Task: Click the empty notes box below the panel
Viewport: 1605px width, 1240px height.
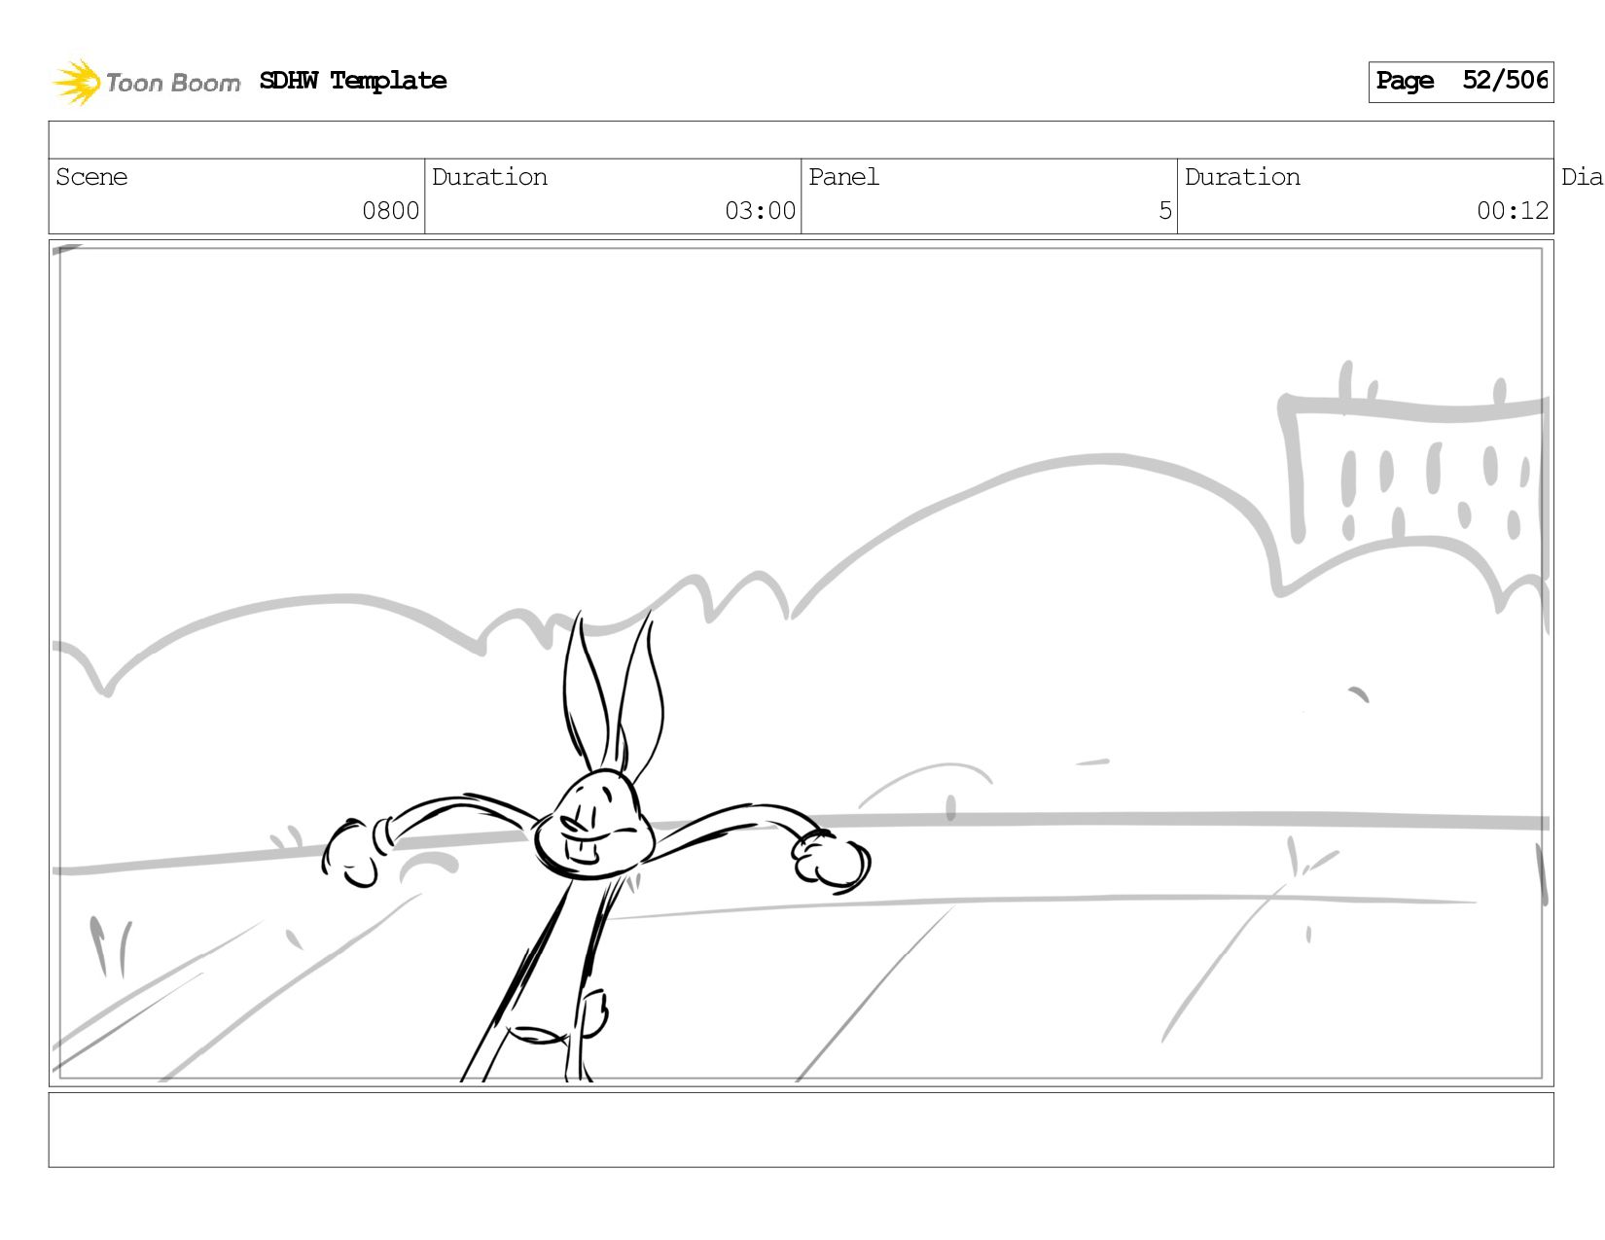Action: pos(802,1130)
